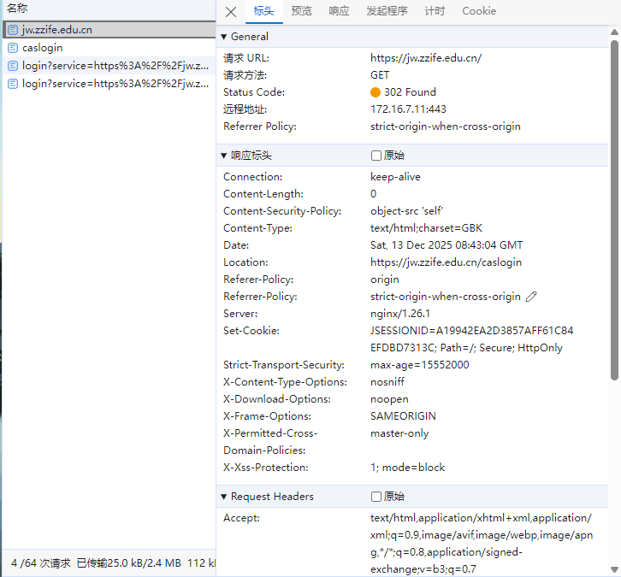
Task: Select the caslogin request row
Action: 43,48
